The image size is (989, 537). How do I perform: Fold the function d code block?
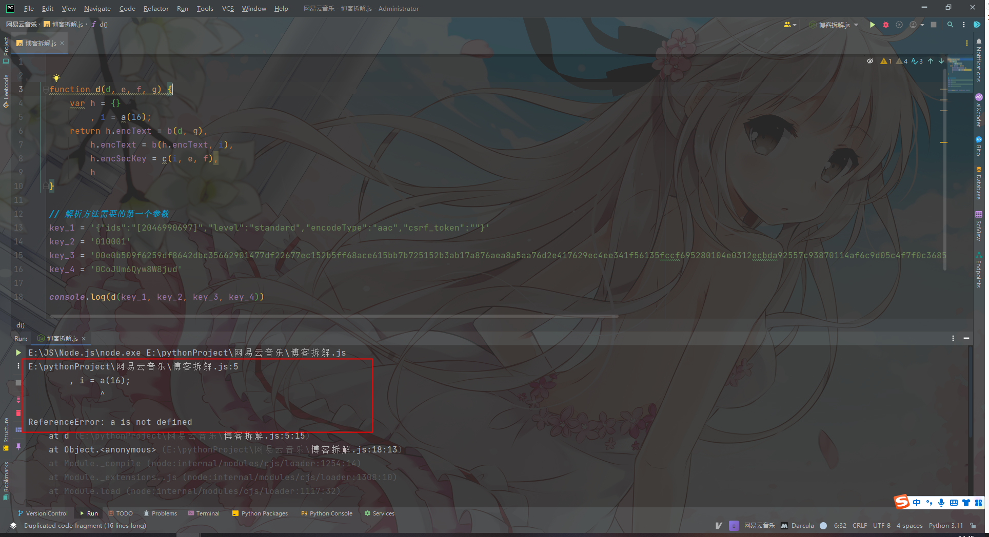coord(45,89)
